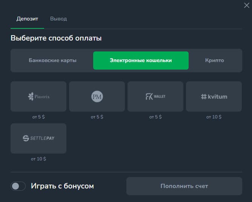Switch to the Крипто category
Viewport: 252px width, 202px height.
(x=215, y=61)
